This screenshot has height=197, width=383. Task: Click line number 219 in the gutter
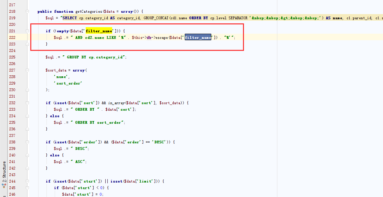(12, 18)
